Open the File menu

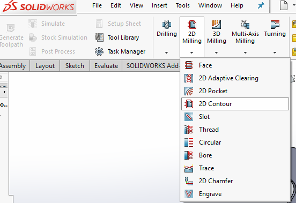pos(97,6)
